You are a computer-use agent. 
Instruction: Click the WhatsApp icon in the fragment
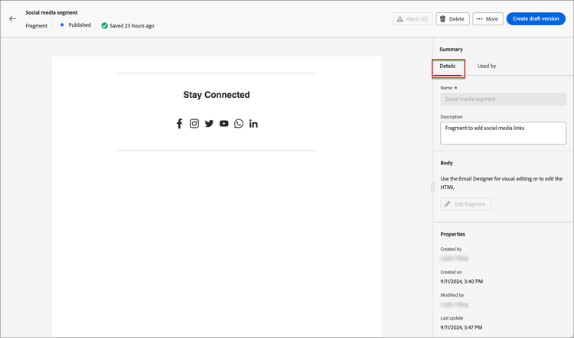[x=239, y=124]
